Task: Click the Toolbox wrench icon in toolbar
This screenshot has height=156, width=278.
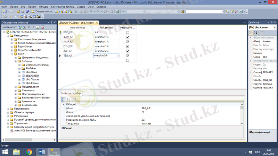Action: click(x=236, y=11)
